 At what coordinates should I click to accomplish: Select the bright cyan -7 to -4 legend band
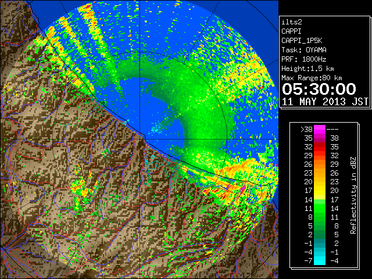pyautogui.click(x=320, y=260)
